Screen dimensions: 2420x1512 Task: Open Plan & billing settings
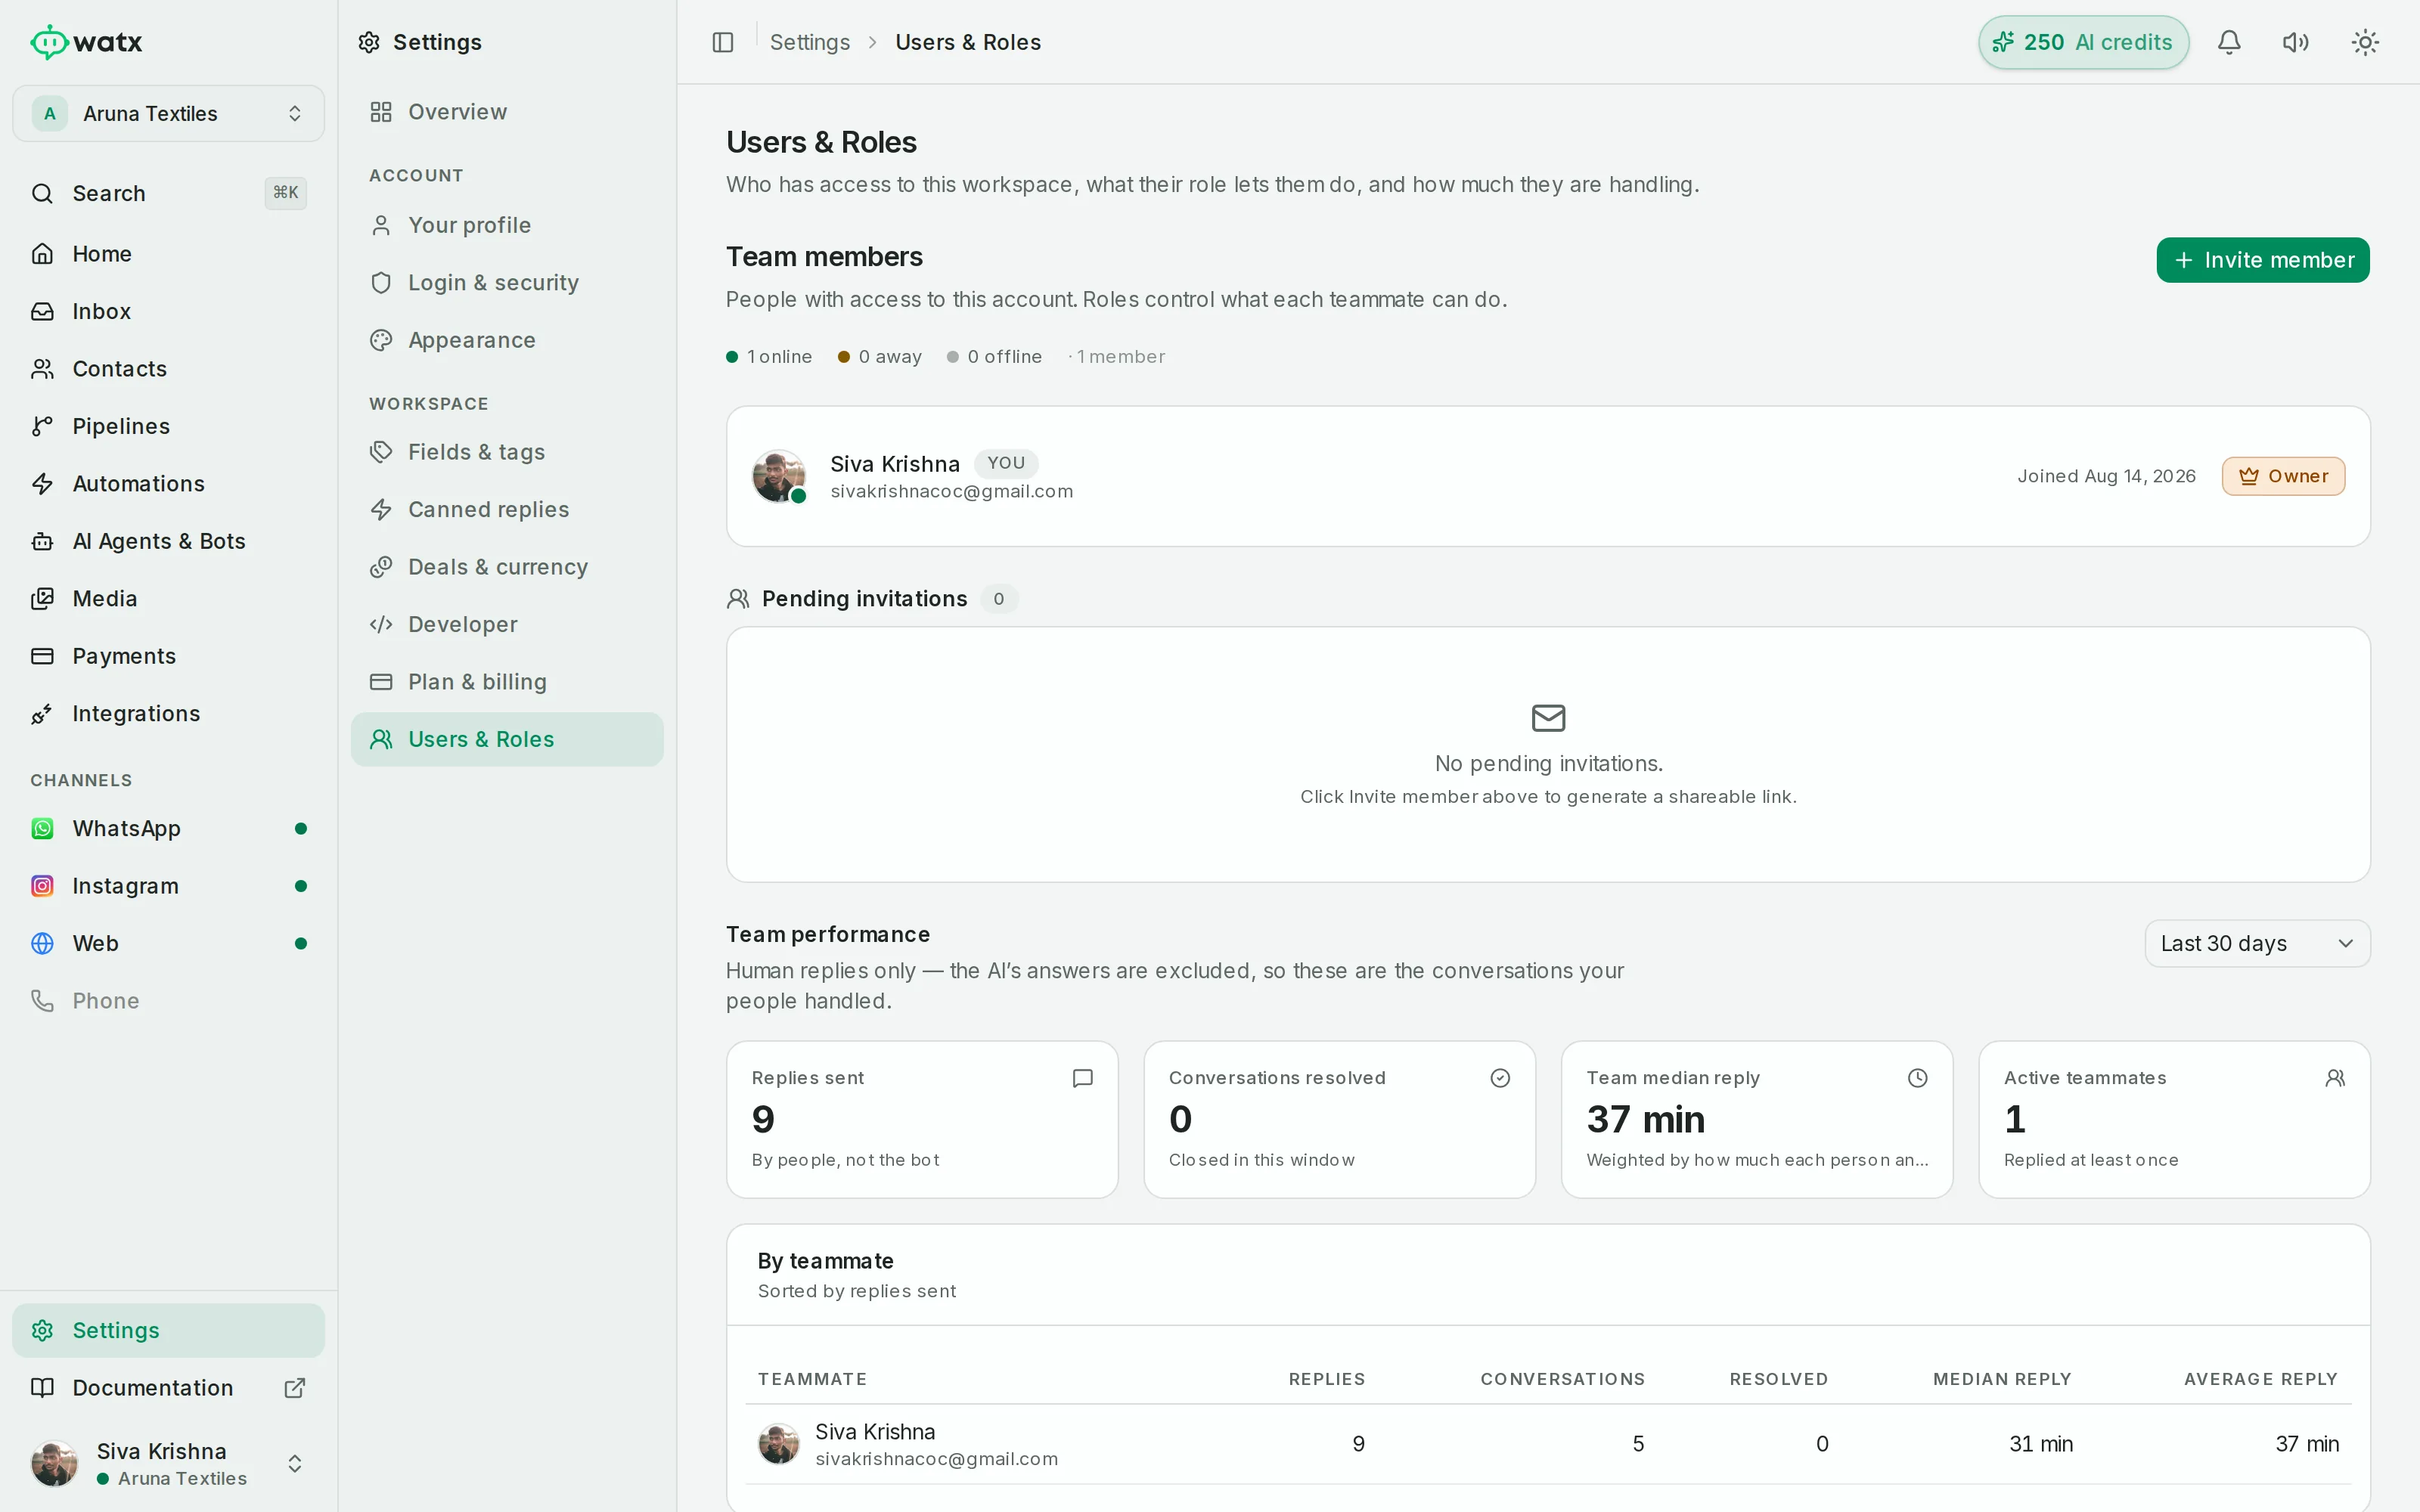click(507, 682)
